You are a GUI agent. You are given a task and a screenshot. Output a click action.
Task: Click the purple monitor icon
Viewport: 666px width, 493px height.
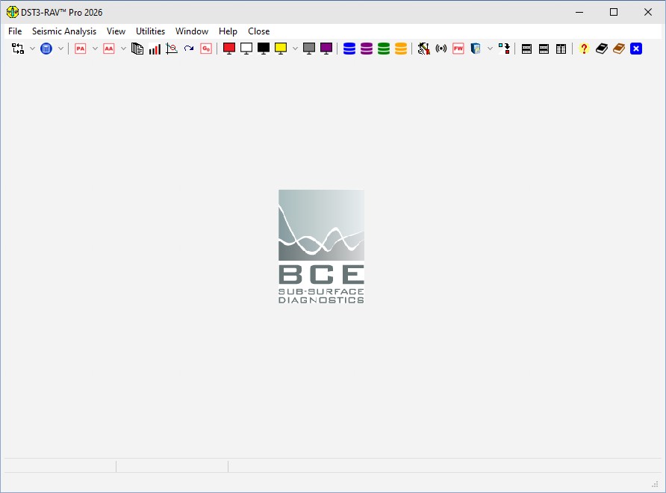click(x=326, y=49)
